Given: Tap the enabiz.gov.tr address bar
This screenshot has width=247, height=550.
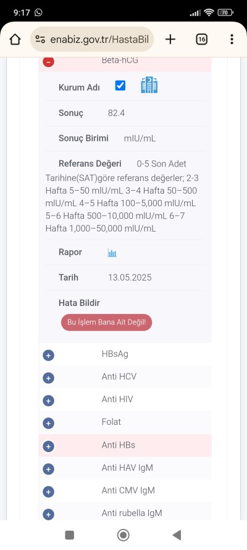Looking at the screenshot, I should pos(92,39).
